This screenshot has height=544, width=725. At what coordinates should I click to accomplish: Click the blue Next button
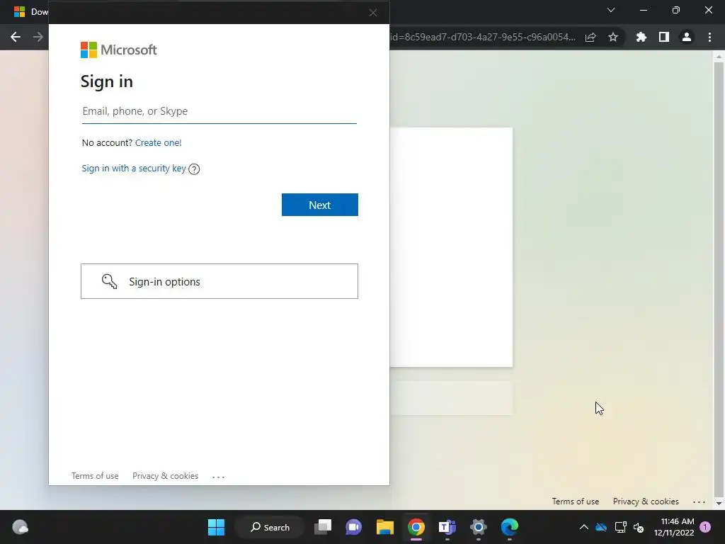coord(319,205)
